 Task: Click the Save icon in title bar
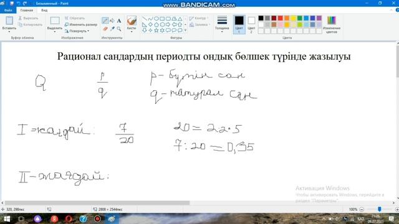12,3
